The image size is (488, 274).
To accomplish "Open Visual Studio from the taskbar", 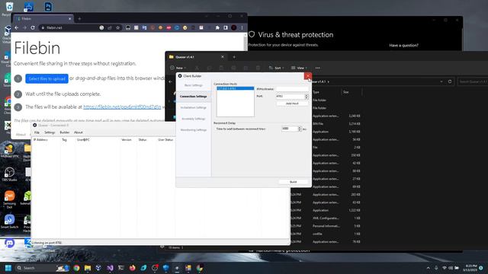I will tap(110, 268).
